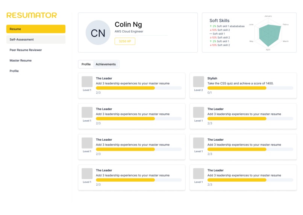Click the teal radar chart polygon
Image resolution: width=303 pixels, height=215 pixels.
pos(270,35)
